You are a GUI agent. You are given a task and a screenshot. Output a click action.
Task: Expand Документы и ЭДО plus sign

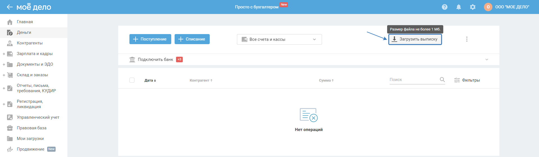click(x=4, y=64)
